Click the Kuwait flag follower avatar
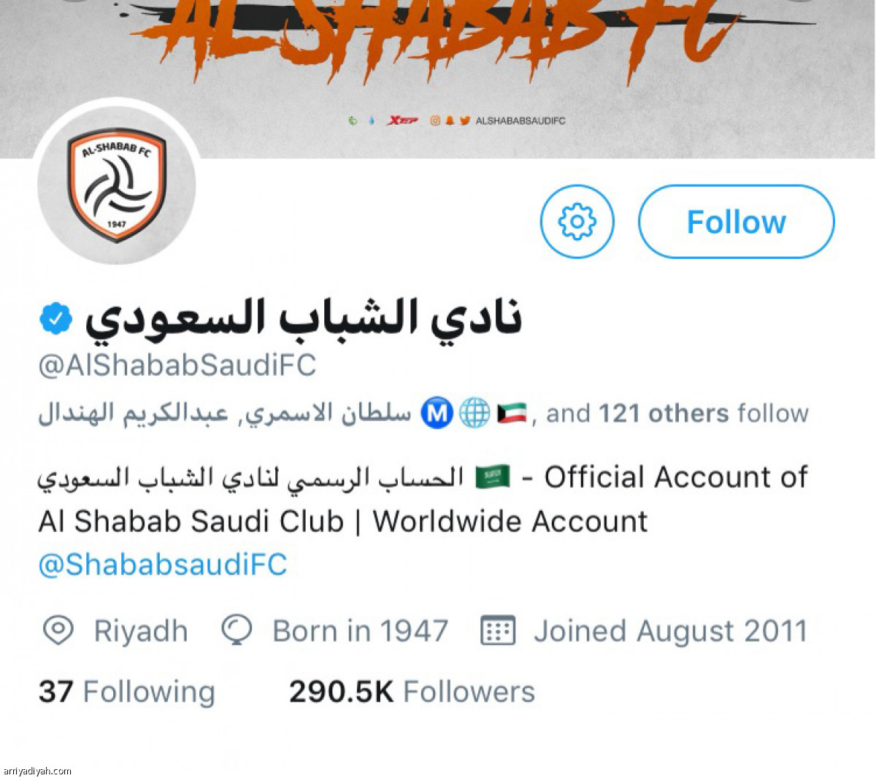This screenshot has width=876, height=778. (512, 413)
